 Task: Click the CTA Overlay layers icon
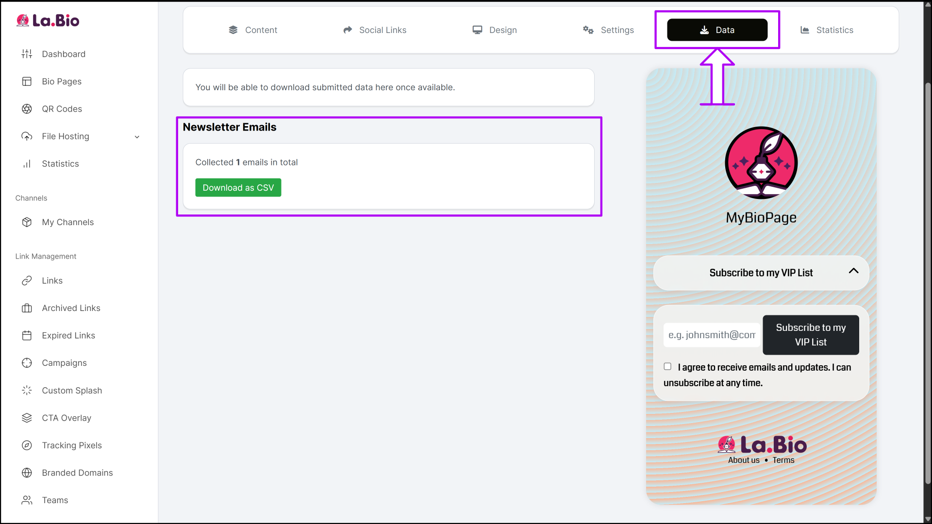(x=27, y=418)
